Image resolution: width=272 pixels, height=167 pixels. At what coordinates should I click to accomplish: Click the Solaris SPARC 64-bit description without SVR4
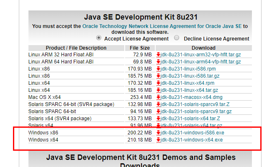52,111
